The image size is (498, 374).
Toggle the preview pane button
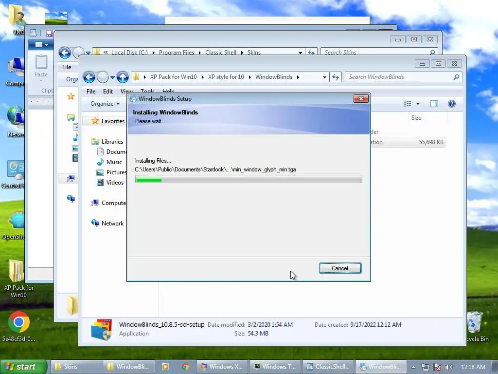434,104
